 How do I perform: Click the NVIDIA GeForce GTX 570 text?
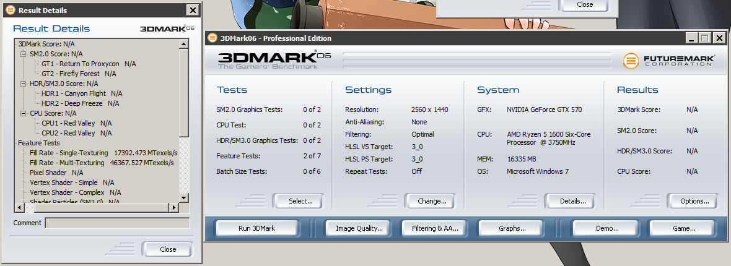544,109
